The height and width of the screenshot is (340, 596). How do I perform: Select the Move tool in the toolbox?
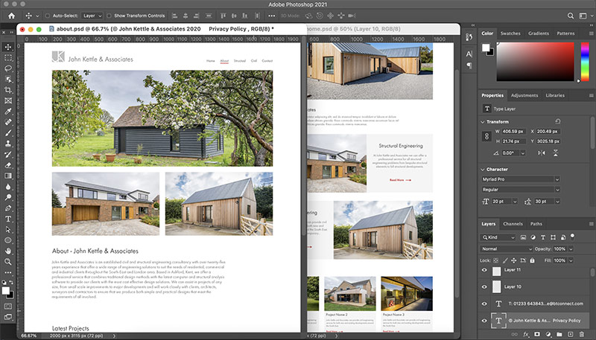pos(8,47)
